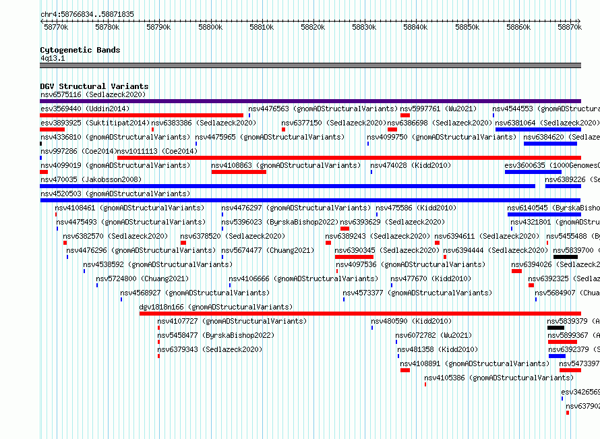600x439 pixels.
Task: Open nsv4106666 variant label
Action: [x=303, y=279]
